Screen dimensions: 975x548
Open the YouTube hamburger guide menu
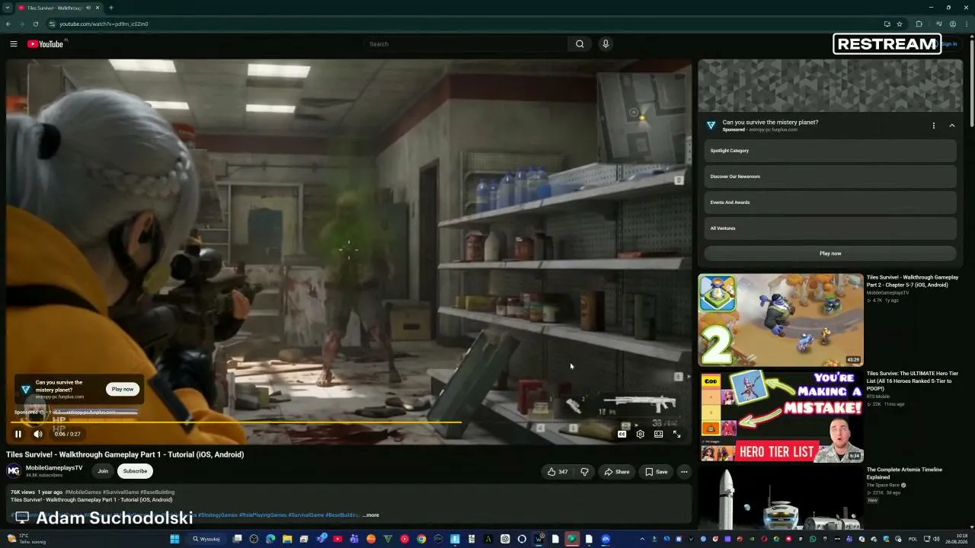pos(14,44)
